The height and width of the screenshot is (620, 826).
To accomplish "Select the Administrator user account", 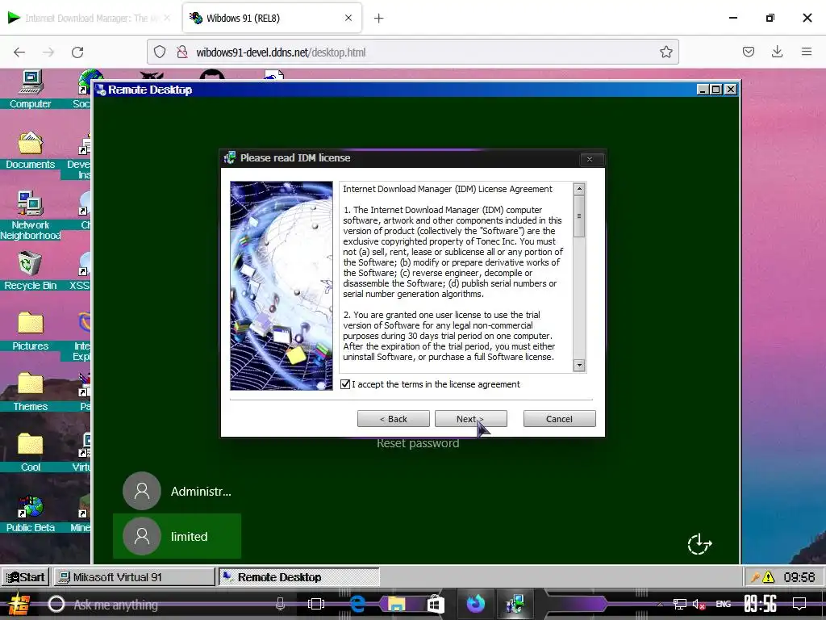I will [x=177, y=491].
